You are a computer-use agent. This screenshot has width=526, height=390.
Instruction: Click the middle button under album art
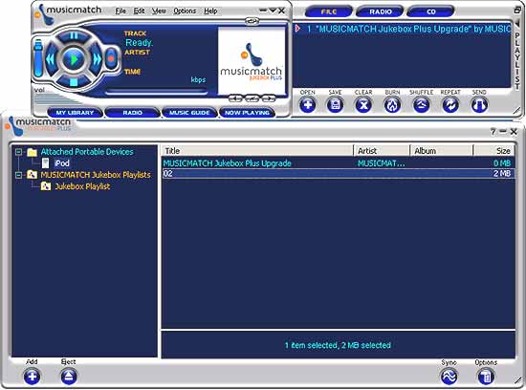(x=252, y=98)
